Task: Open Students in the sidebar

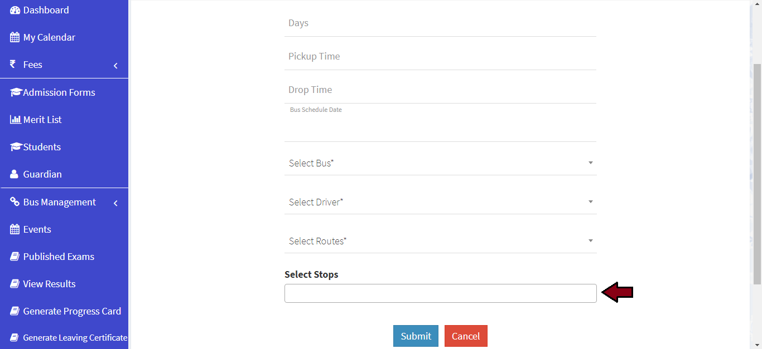Action: click(x=42, y=147)
